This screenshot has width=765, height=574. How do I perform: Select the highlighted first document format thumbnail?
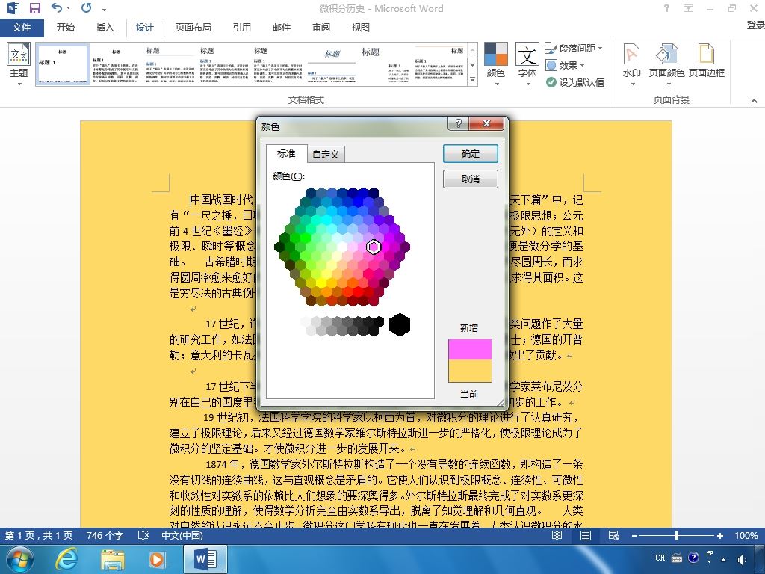[63, 64]
